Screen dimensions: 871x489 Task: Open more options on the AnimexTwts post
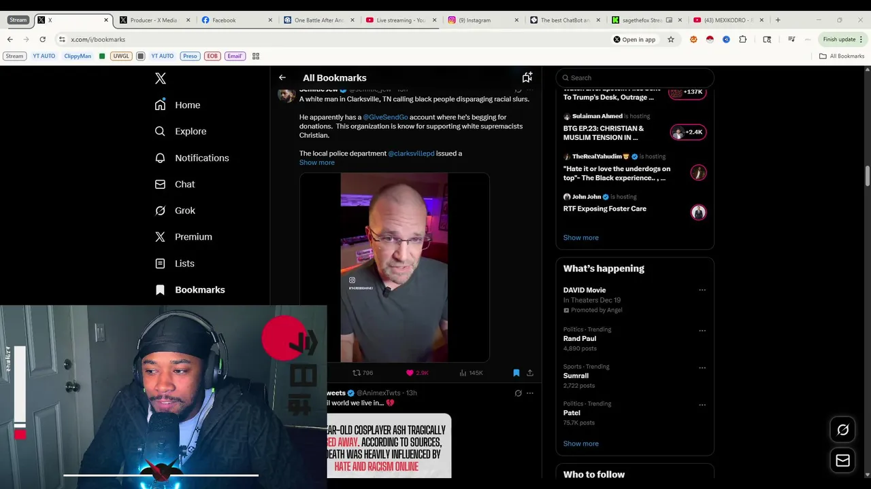click(x=530, y=393)
